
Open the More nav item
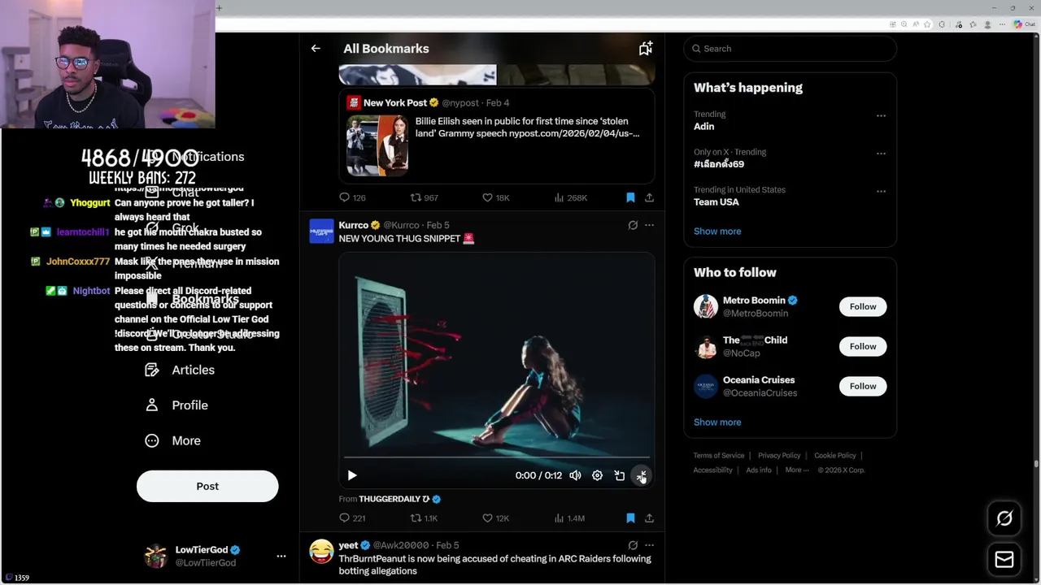pos(172,440)
